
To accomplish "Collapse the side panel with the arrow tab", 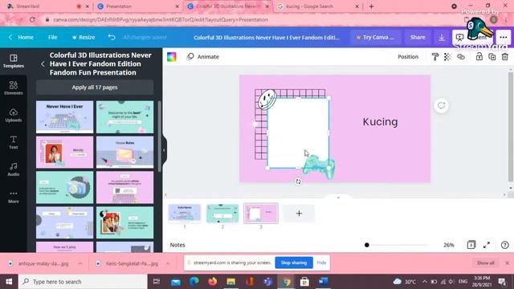I will [x=164, y=150].
